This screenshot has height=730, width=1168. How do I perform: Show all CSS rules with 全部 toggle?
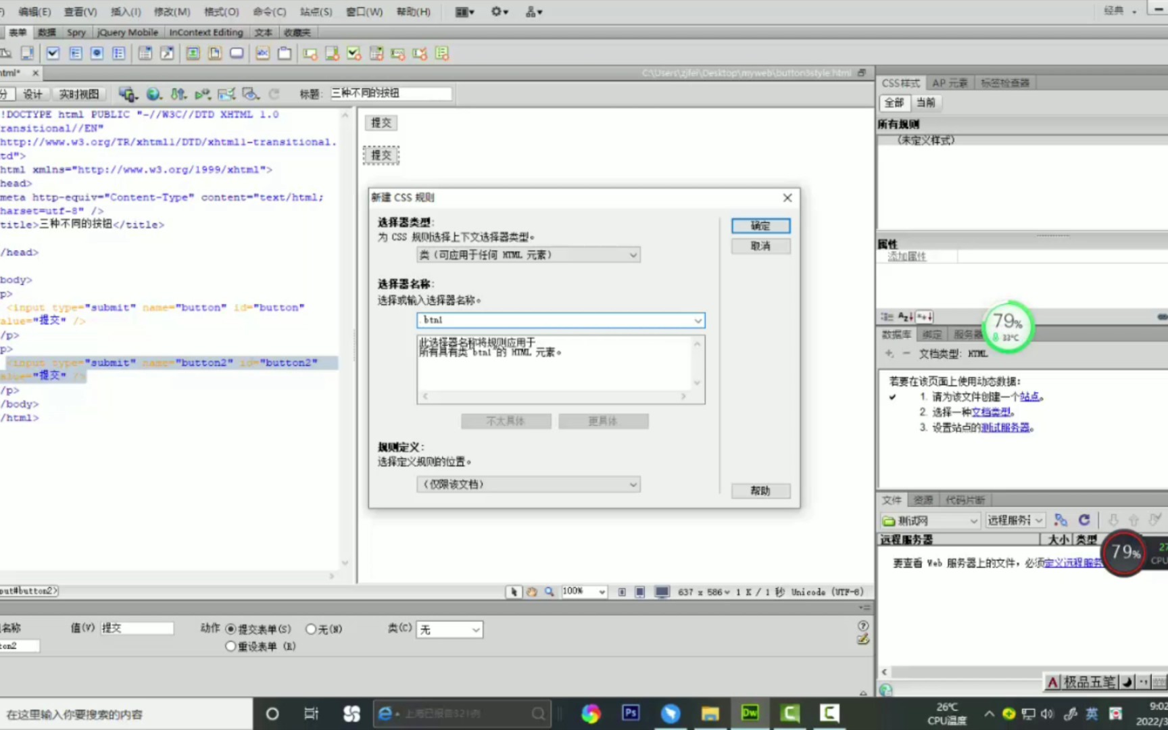tap(894, 103)
